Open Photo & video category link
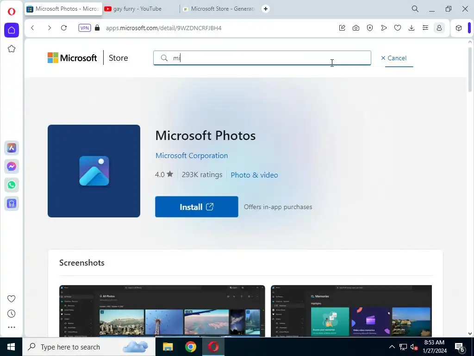 (x=254, y=175)
